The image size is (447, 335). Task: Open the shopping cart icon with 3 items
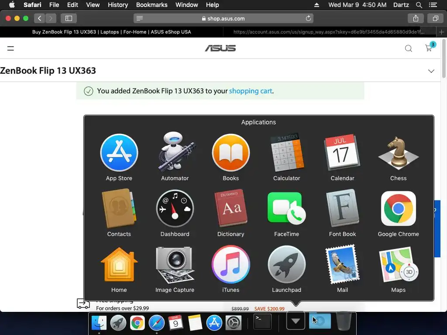(x=429, y=48)
